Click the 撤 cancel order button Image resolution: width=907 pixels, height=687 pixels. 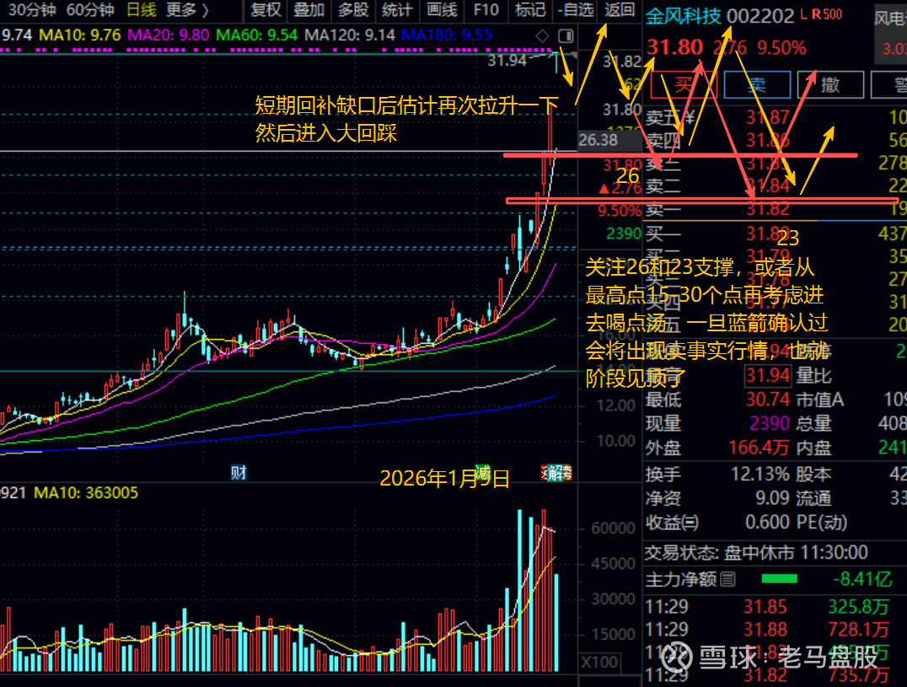830,85
